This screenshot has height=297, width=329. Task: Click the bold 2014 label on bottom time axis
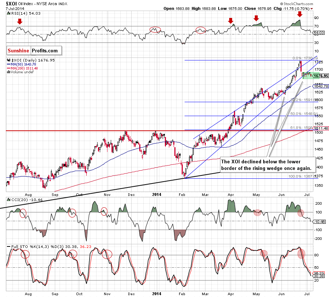(x=157, y=294)
